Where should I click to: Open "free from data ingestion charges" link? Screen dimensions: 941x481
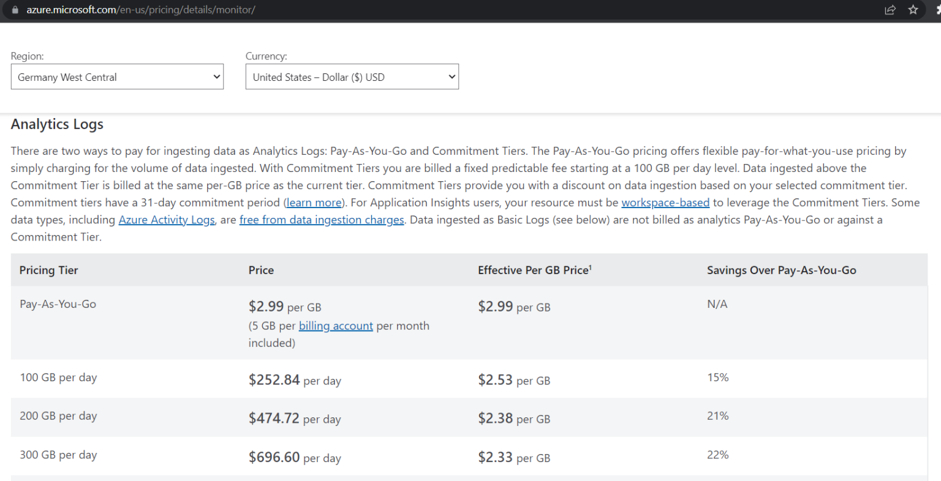point(322,220)
